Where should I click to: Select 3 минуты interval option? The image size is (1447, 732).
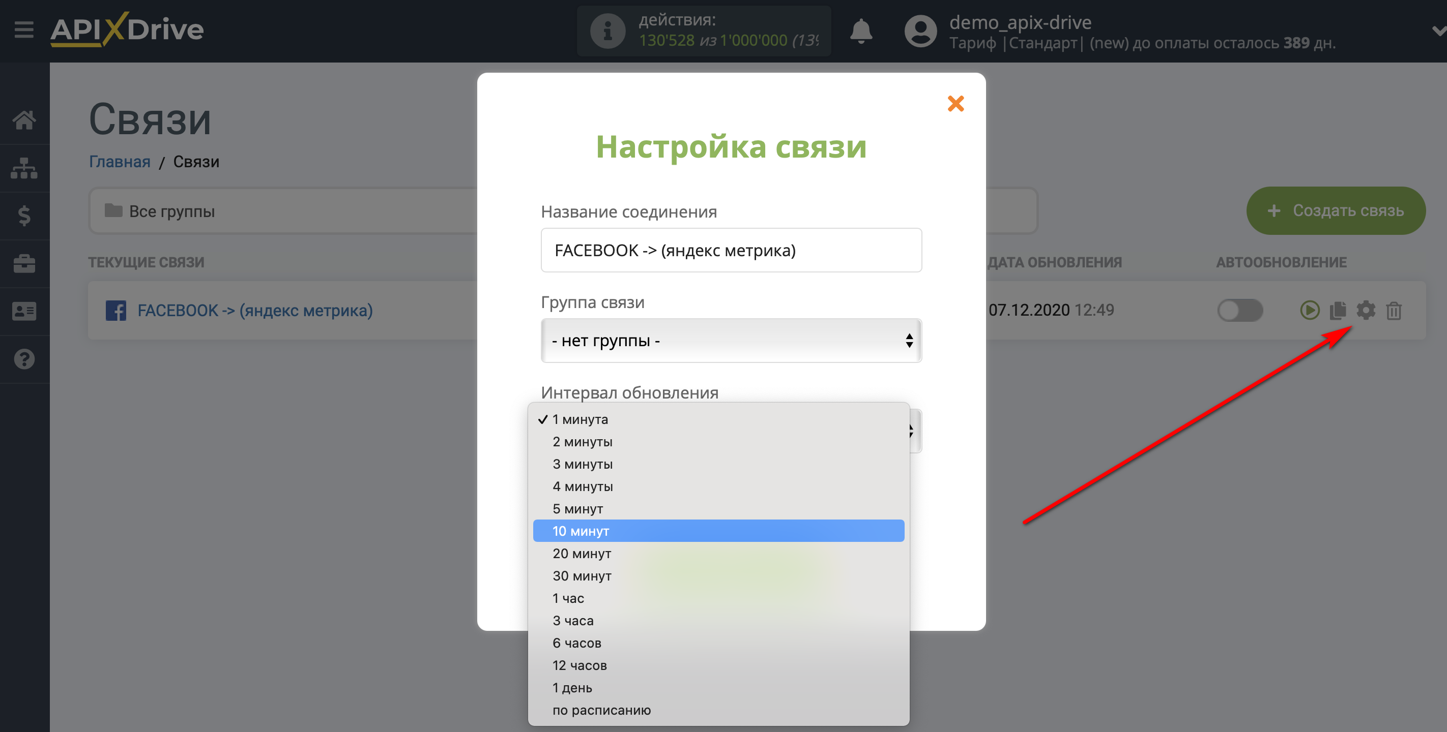pos(718,464)
